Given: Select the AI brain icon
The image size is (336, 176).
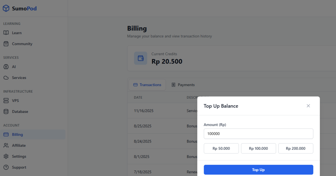Looking at the screenshot, I should click(x=6, y=67).
